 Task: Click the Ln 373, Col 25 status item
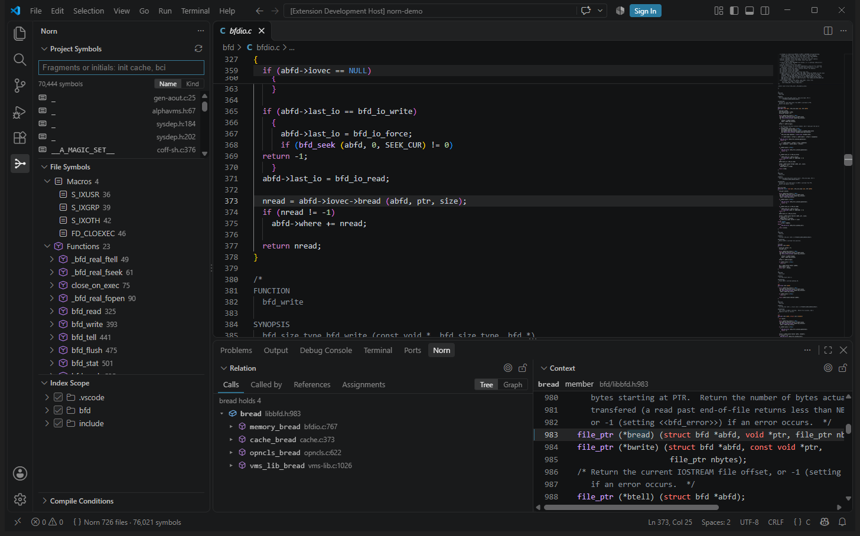[x=670, y=522]
